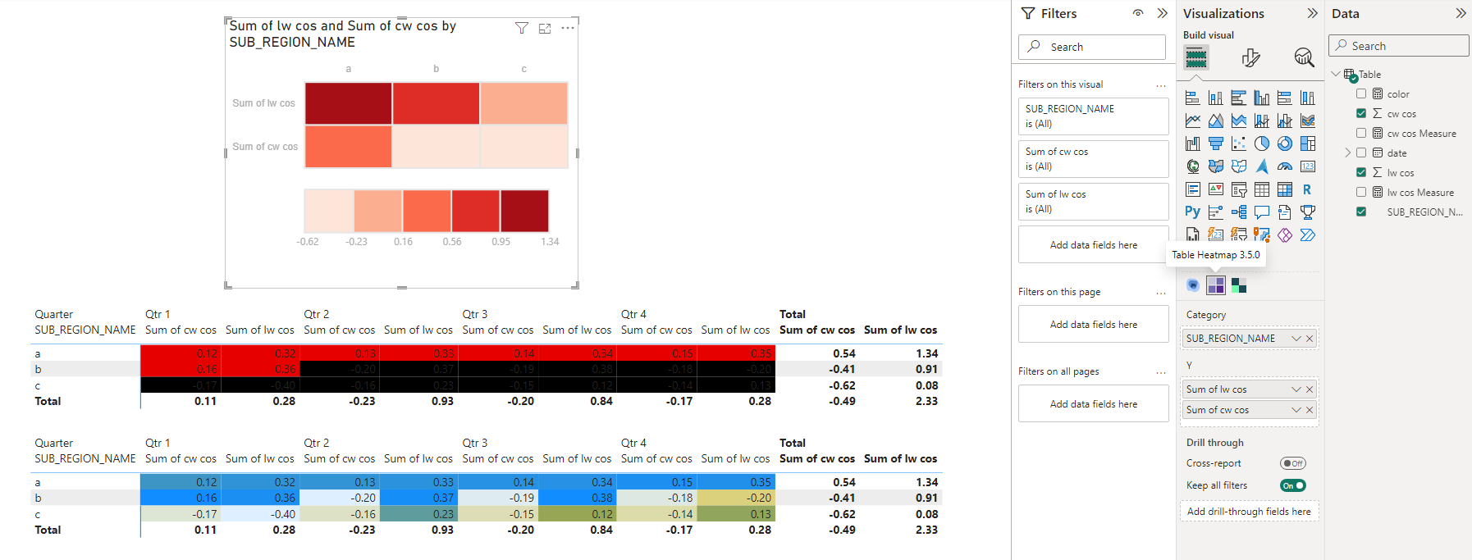Choose the Matrix visual
This screenshot has height=560, width=1472.
point(1285,189)
